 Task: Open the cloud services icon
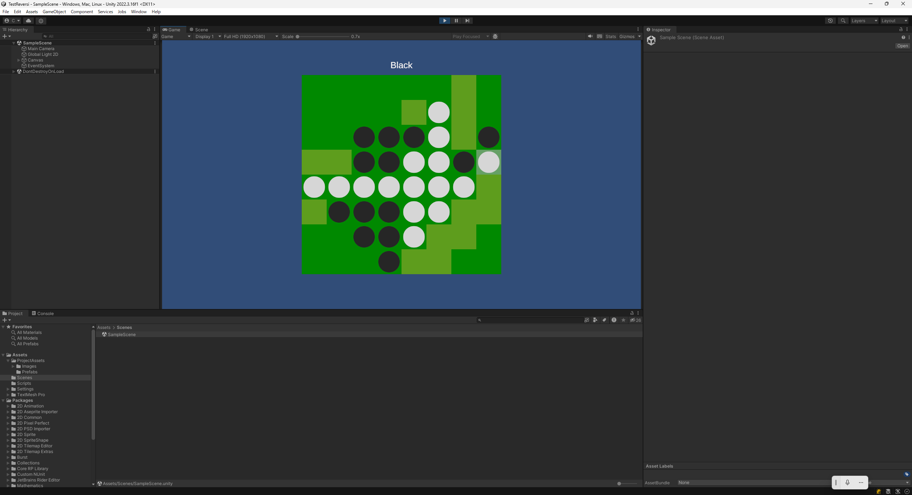[28, 21]
